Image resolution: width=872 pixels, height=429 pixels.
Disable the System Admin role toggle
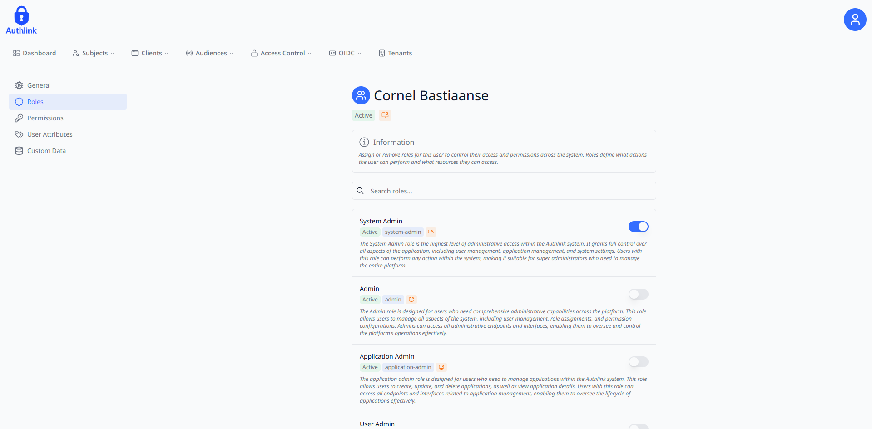click(x=638, y=226)
